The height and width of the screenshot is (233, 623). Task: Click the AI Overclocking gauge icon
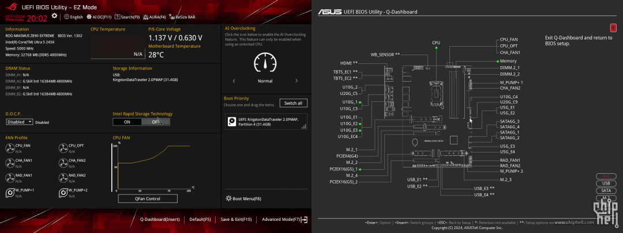tap(265, 62)
